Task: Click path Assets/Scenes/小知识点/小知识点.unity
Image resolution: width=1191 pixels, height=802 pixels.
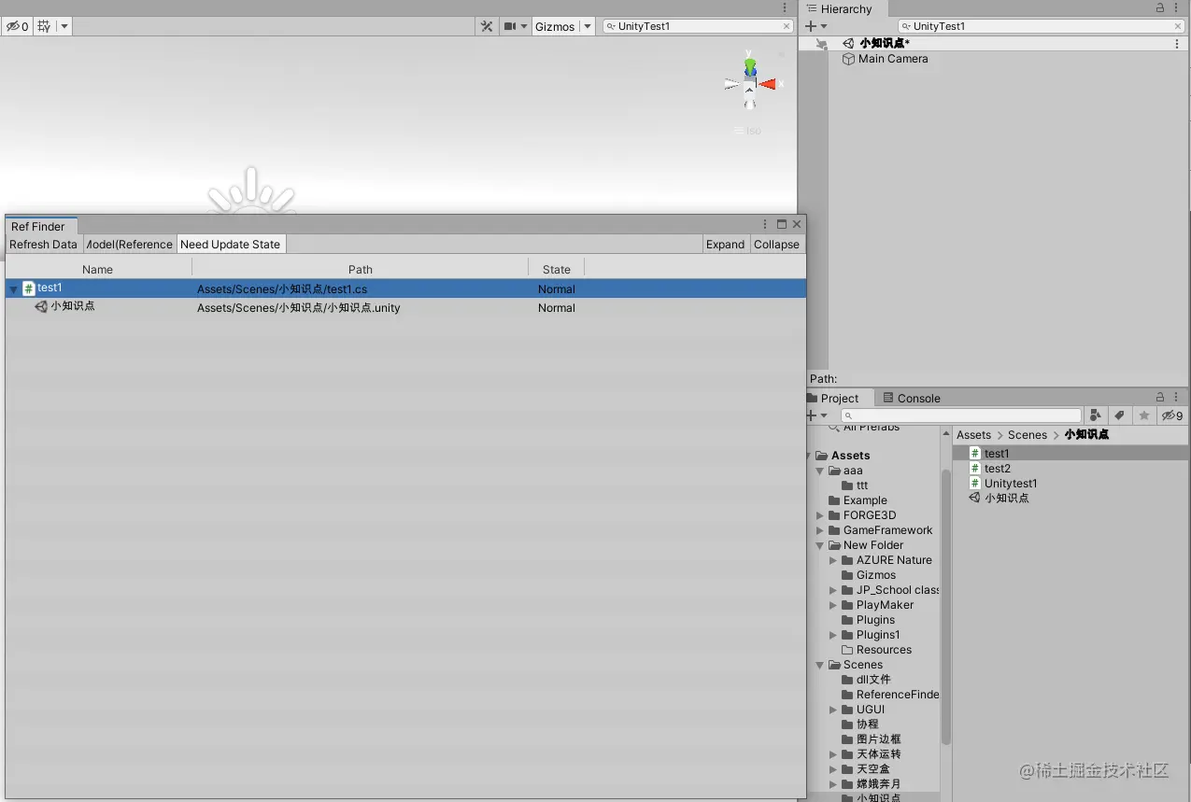Action: (x=298, y=307)
